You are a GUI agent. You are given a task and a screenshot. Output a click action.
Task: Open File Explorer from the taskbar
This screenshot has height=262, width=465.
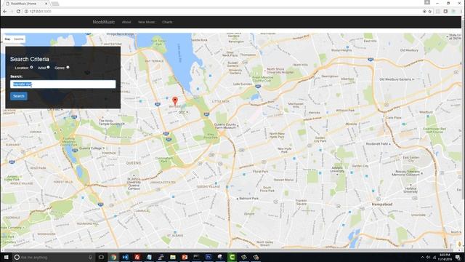[x=173, y=257]
